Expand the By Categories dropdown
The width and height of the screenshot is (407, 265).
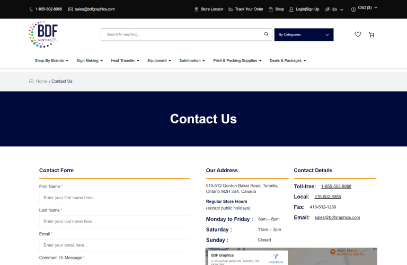click(304, 35)
